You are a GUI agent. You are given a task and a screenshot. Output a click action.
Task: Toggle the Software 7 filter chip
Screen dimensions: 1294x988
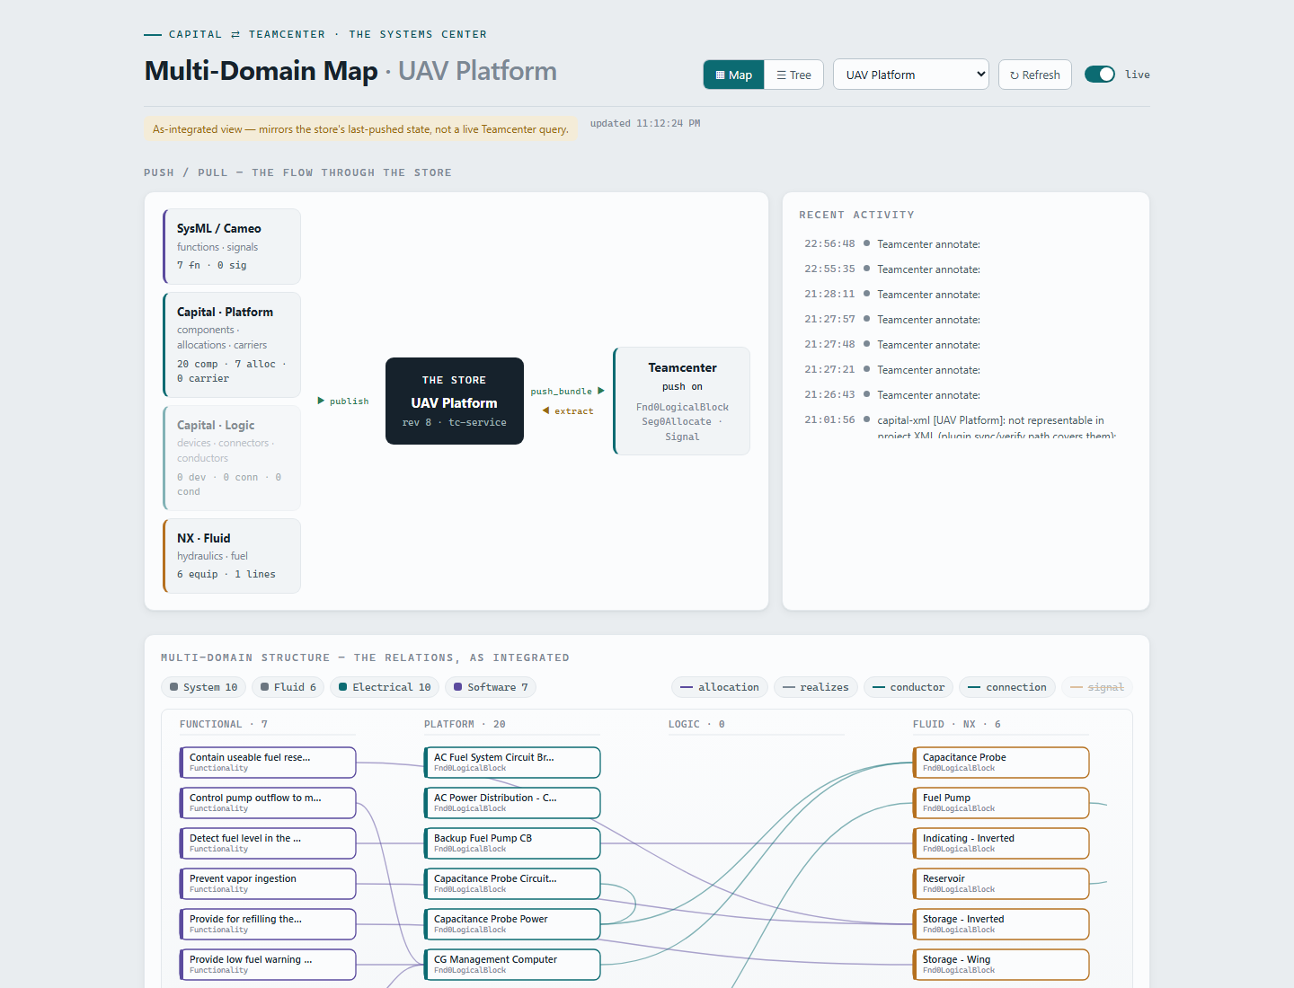coord(491,687)
